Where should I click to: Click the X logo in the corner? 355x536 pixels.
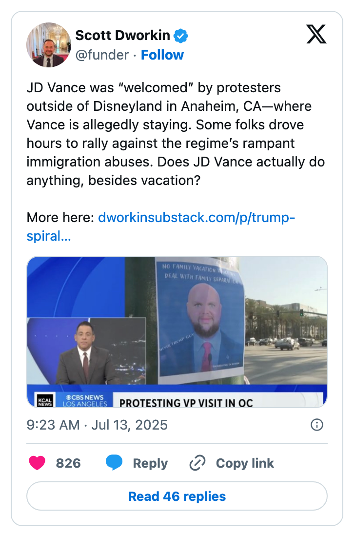click(316, 34)
